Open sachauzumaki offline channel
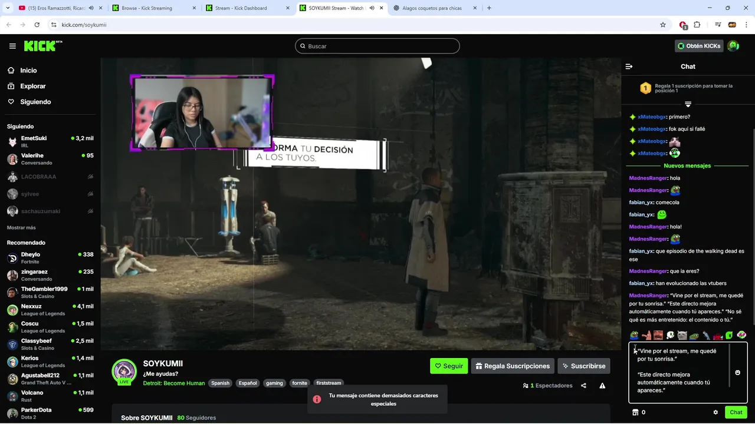Image resolution: width=755 pixels, height=424 pixels. tap(50, 211)
